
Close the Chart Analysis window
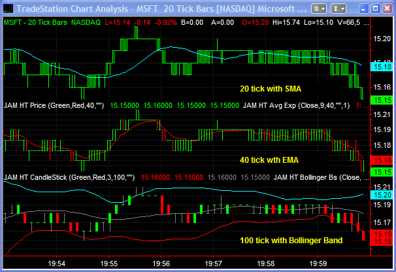point(387,9)
